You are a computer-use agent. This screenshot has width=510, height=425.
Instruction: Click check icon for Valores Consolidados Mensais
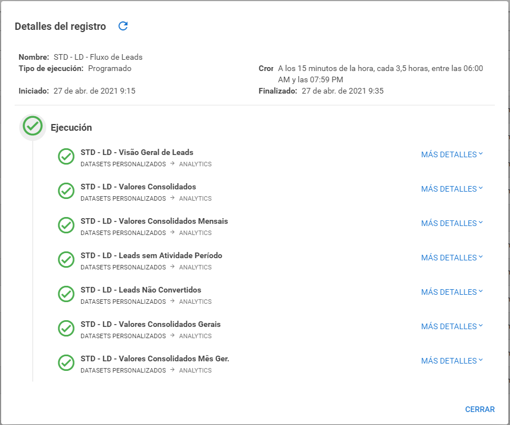(x=66, y=225)
